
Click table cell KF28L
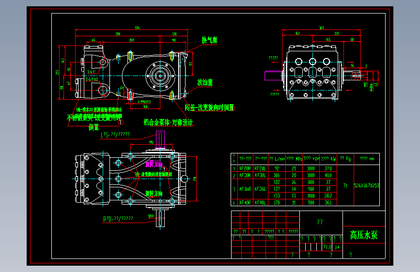coord(260,168)
